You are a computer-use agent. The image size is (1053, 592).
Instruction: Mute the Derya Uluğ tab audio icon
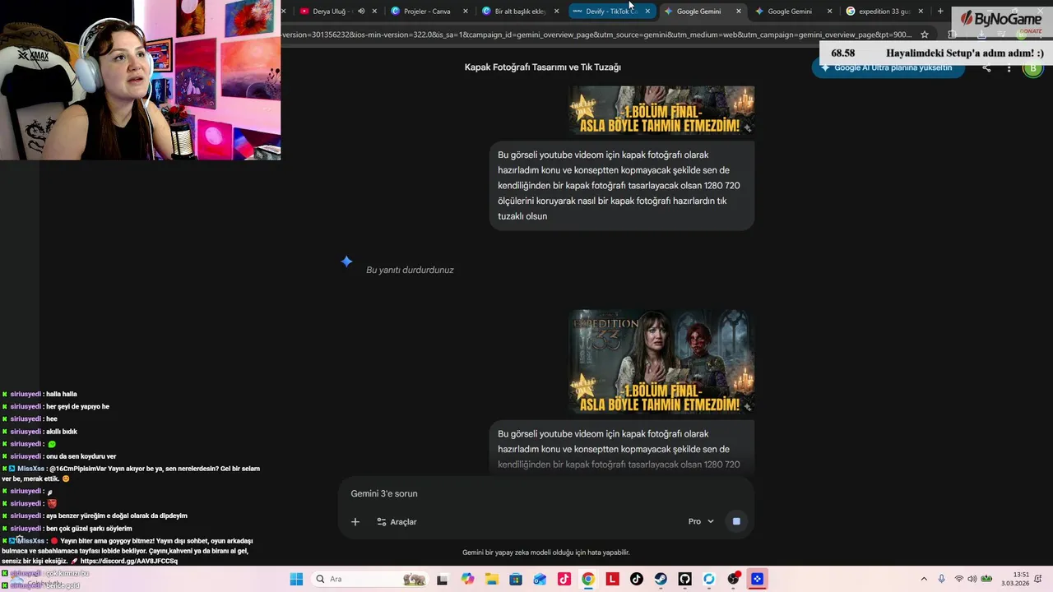[x=361, y=12]
